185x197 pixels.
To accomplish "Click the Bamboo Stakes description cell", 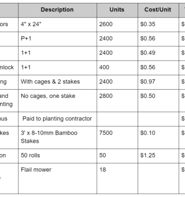I will pyautogui.click(x=58, y=137).
